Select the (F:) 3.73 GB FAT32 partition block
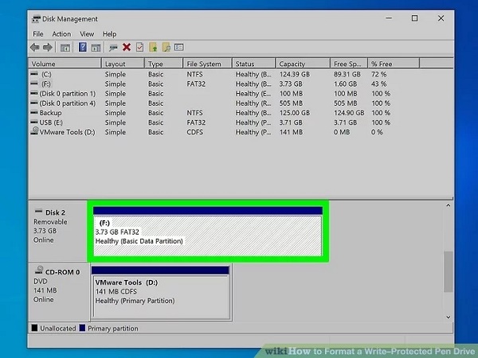The width and height of the screenshot is (478, 358). point(208,232)
